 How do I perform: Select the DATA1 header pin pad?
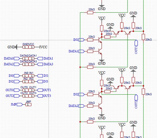point(31,58)
